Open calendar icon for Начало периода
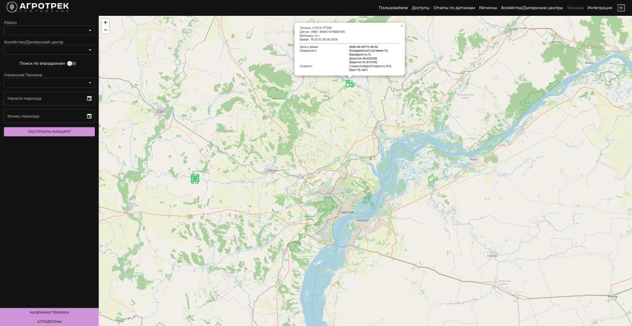632x326 pixels. (90, 98)
